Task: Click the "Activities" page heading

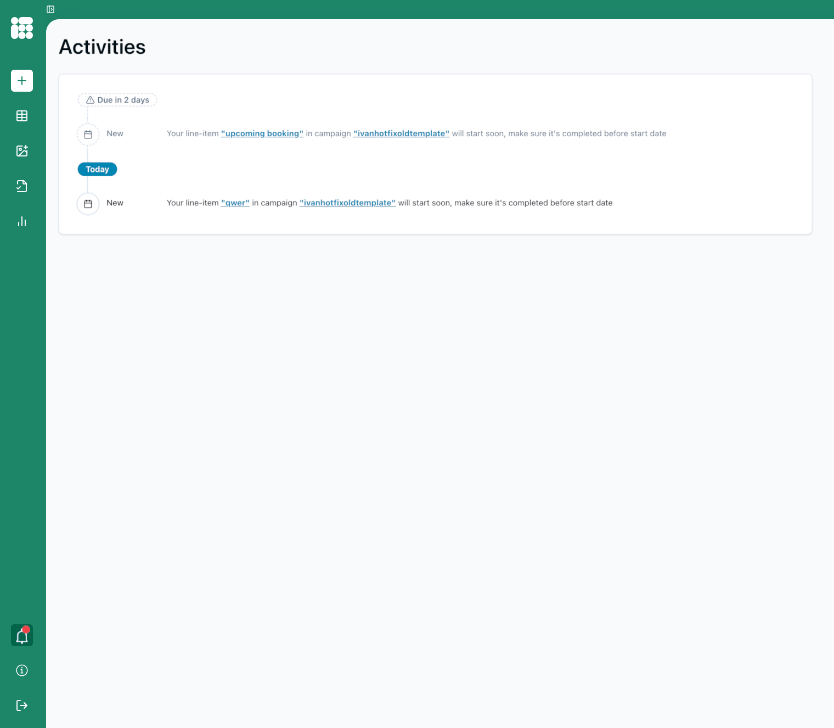Action: click(102, 47)
